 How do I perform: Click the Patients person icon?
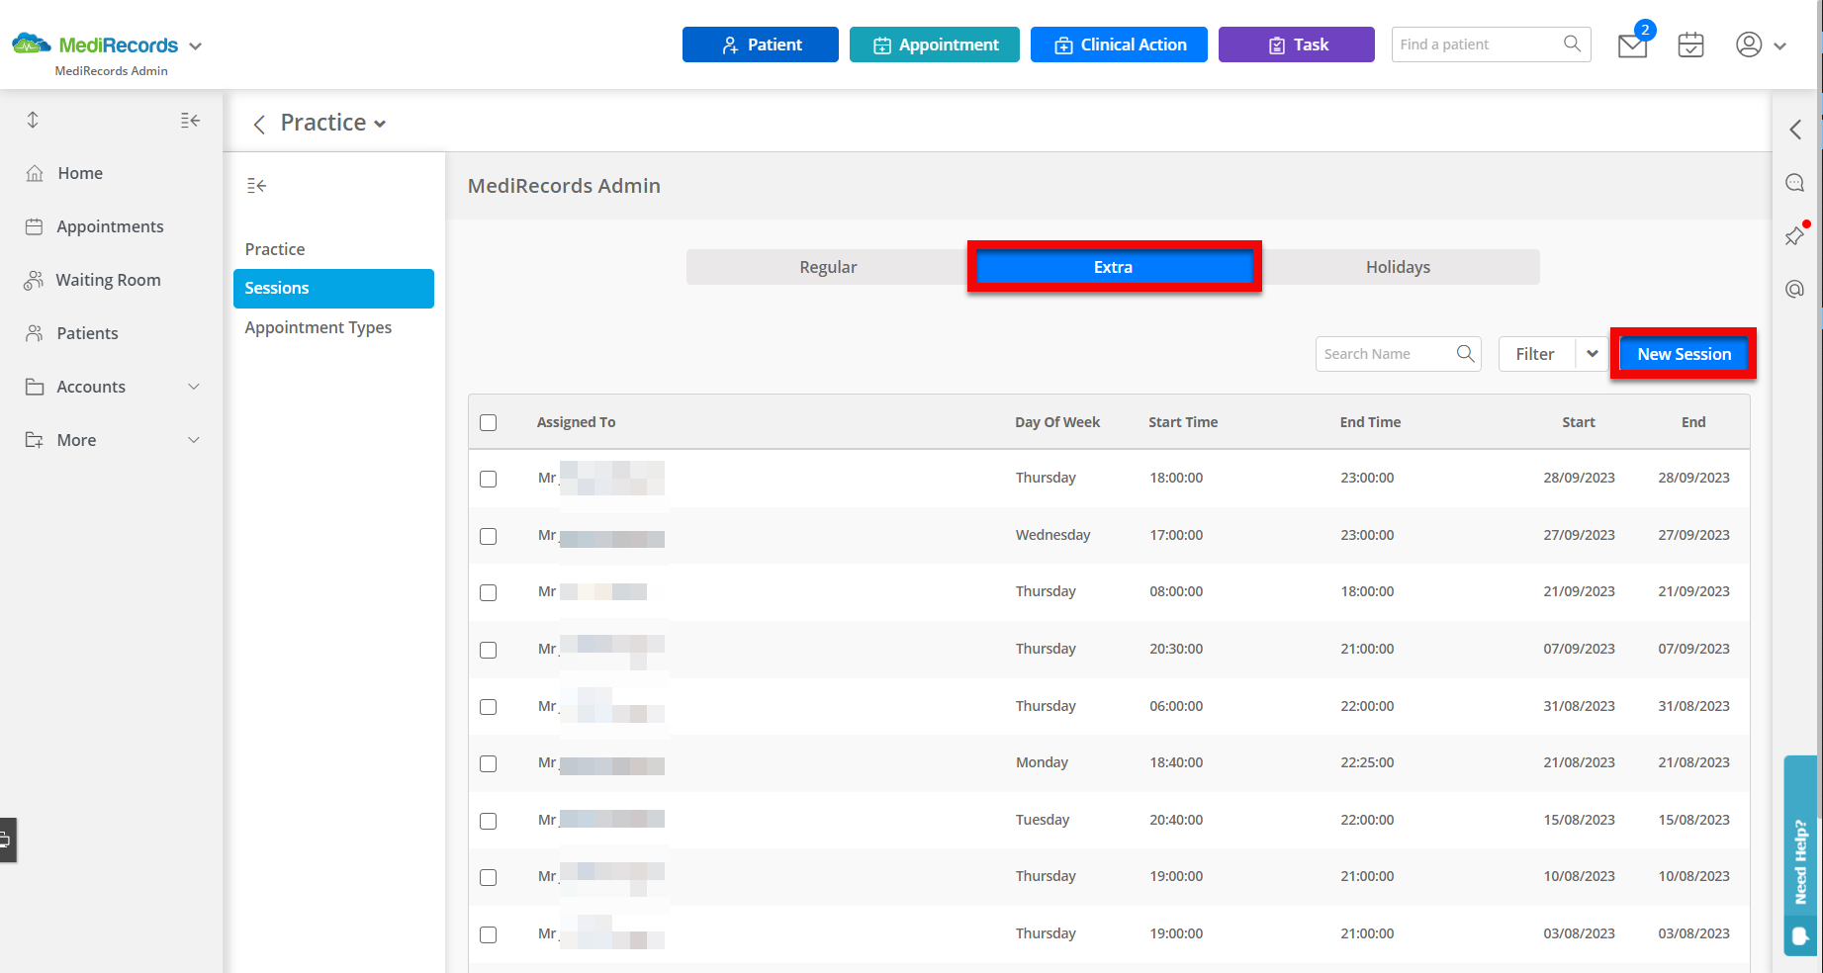click(35, 333)
